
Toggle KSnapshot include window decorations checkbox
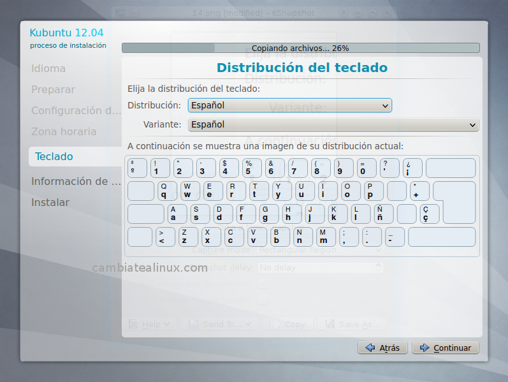pos(263,284)
